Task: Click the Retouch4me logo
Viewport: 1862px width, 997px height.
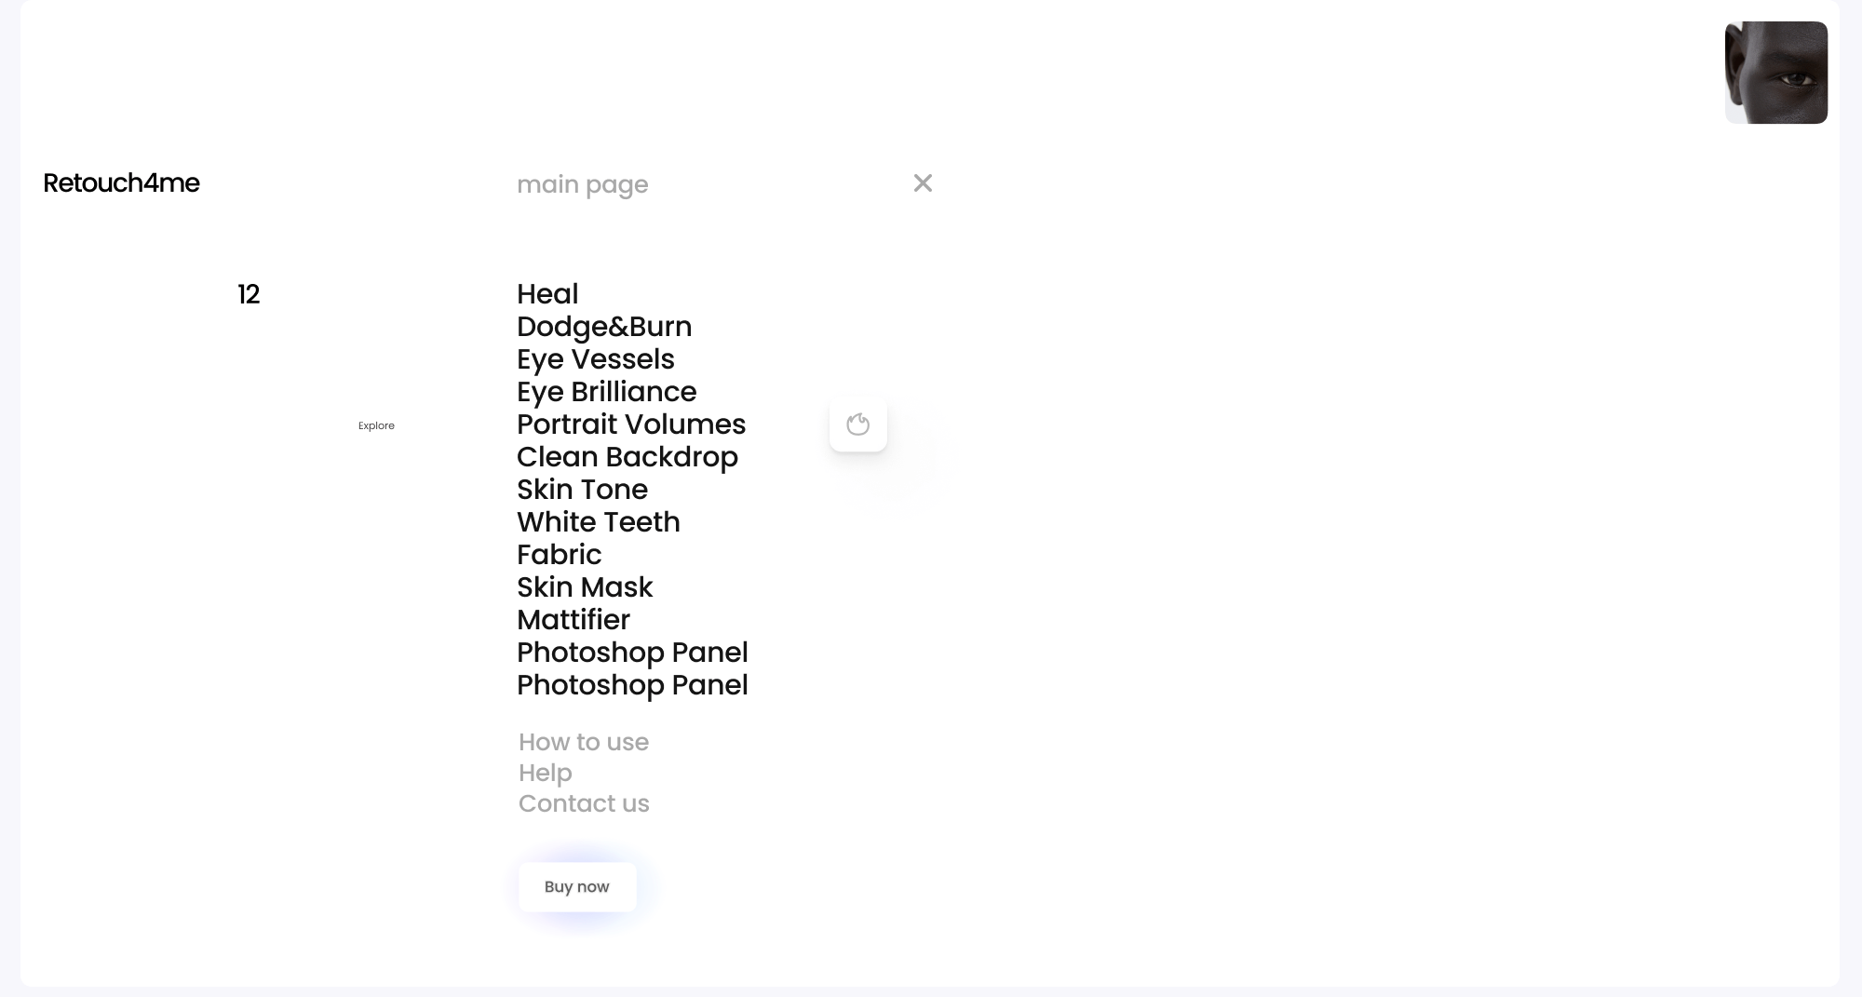Action: click(121, 183)
